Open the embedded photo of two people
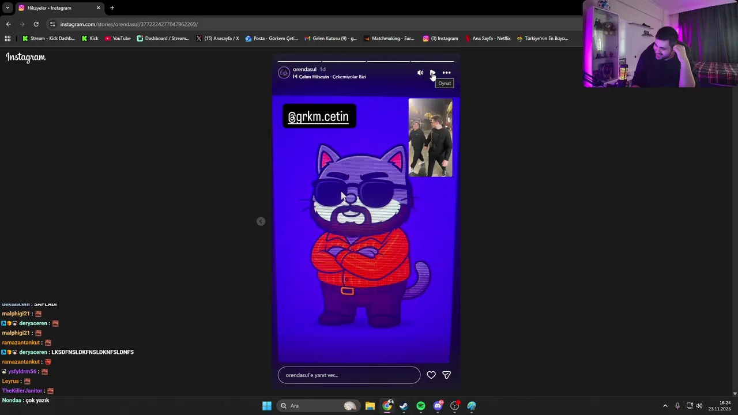 pyautogui.click(x=430, y=137)
